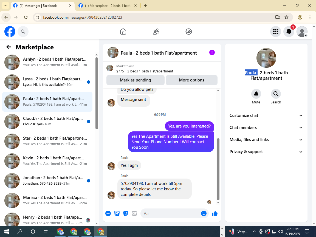Open the $775 Marketplace listing link
This screenshot has width=316, height=237.
click(x=145, y=71)
